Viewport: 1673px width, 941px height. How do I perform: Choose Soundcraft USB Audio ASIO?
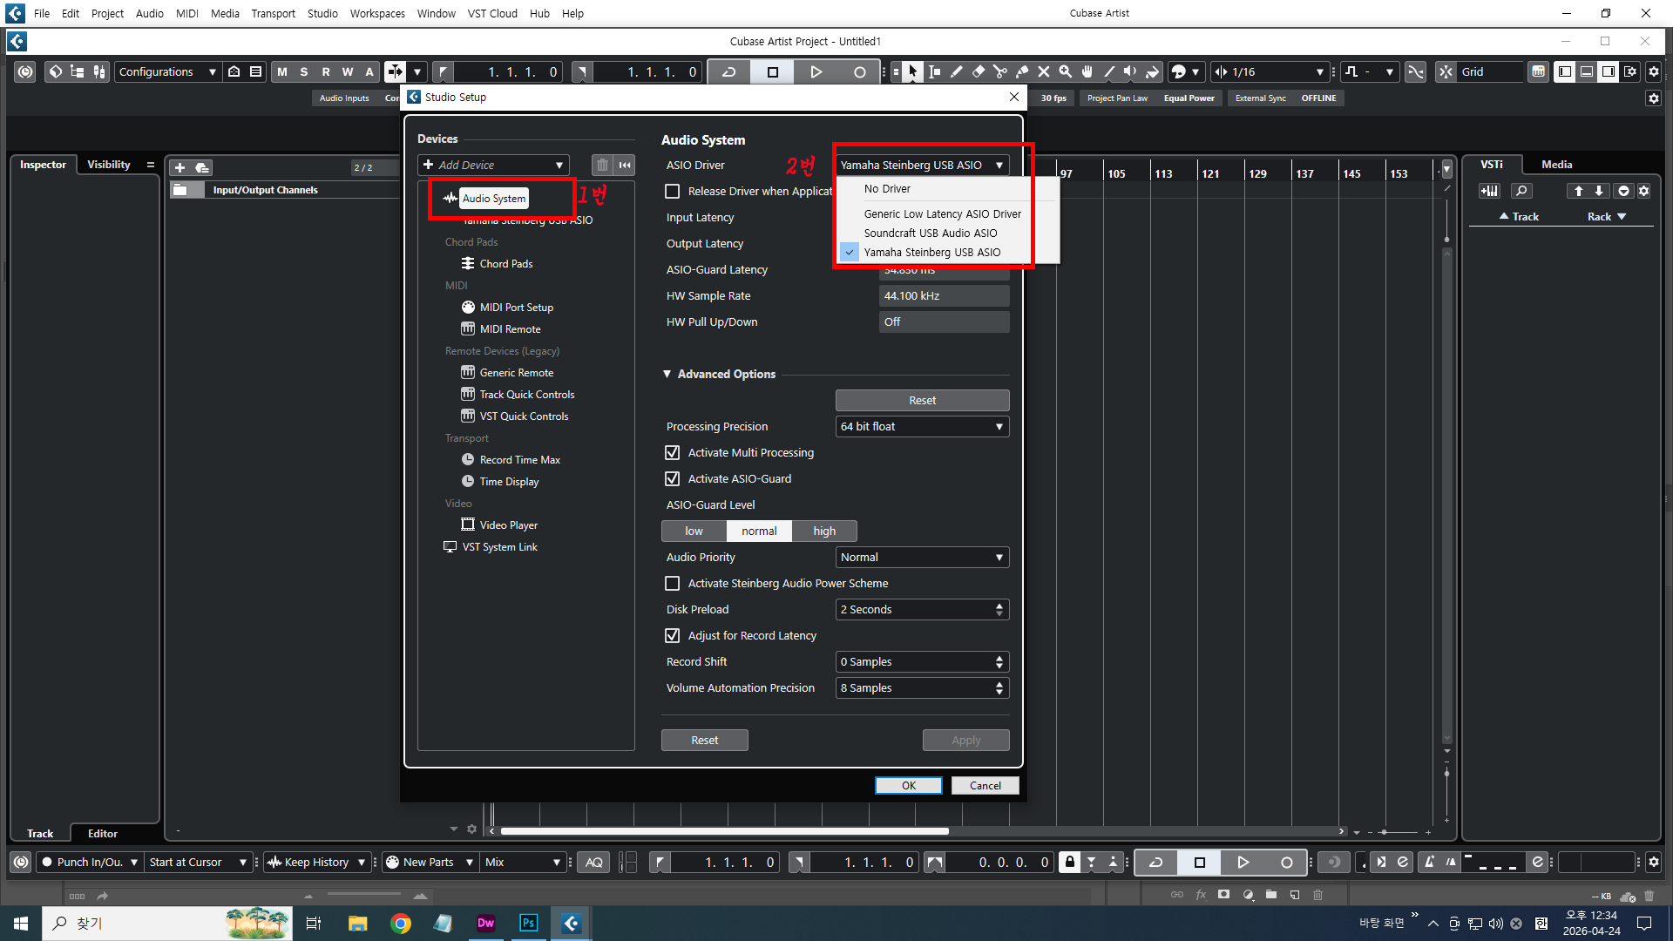pyautogui.click(x=930, y=233)
